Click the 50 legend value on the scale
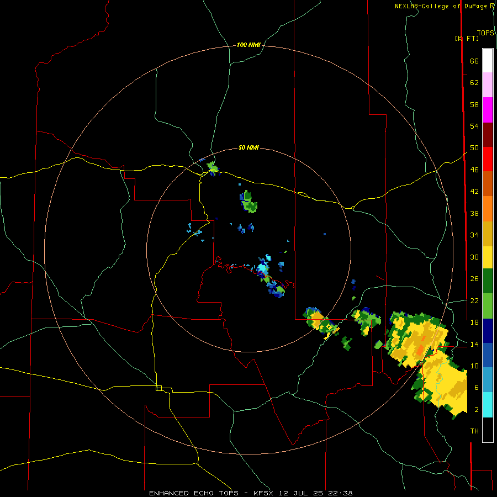Screen dimensions: 497x497 click(x=474, y=147)
